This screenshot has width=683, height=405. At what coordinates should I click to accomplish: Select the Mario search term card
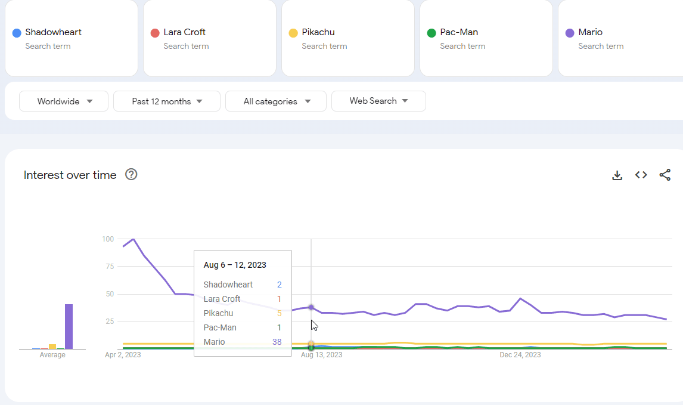(x=620, y=38)
